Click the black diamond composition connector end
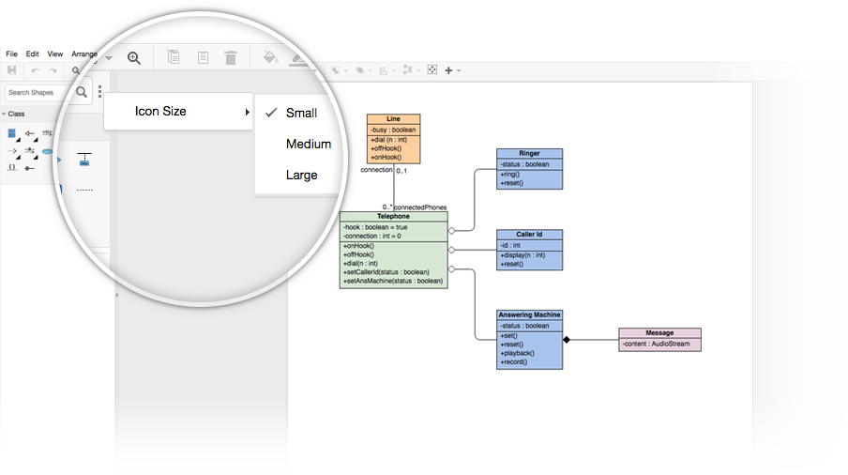848x475 pixels. (x=567, y=340)
